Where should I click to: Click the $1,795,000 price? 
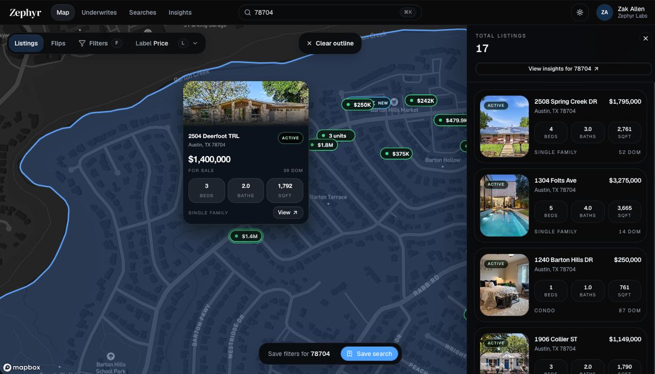click(625, 102)
